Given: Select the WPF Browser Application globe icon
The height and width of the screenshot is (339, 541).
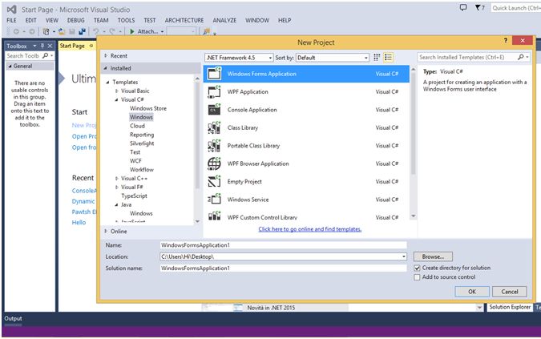Looking at the screenshot, I should [214, 163].
